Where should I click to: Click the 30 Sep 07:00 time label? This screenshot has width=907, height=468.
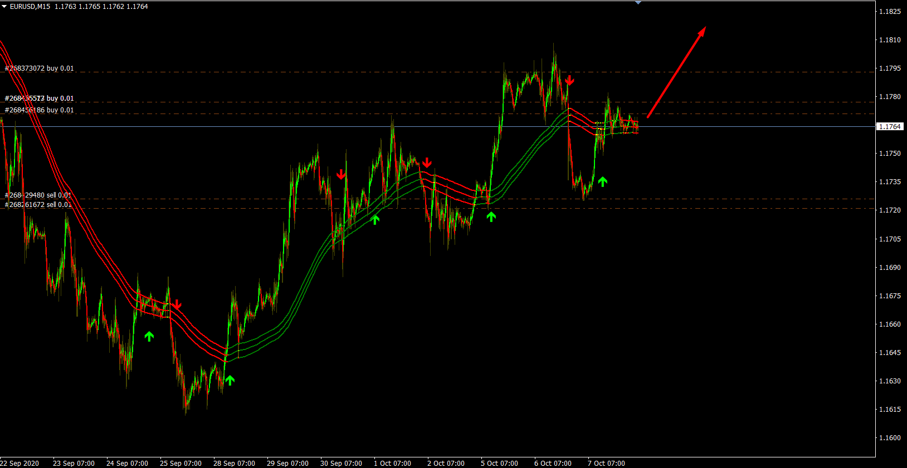[341, 464]
